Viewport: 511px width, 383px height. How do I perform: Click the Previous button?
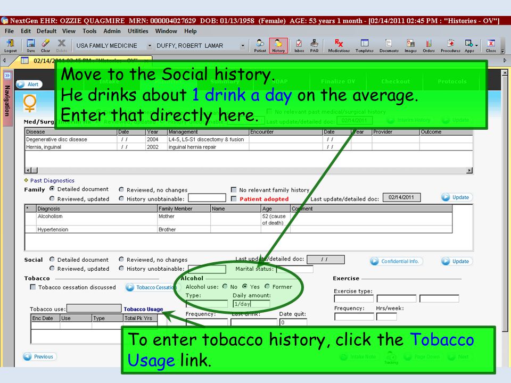tap(39, 356)
